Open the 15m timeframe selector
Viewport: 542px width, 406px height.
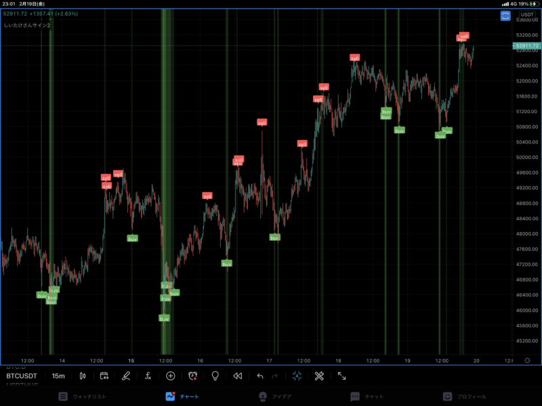tap(58, 376)
